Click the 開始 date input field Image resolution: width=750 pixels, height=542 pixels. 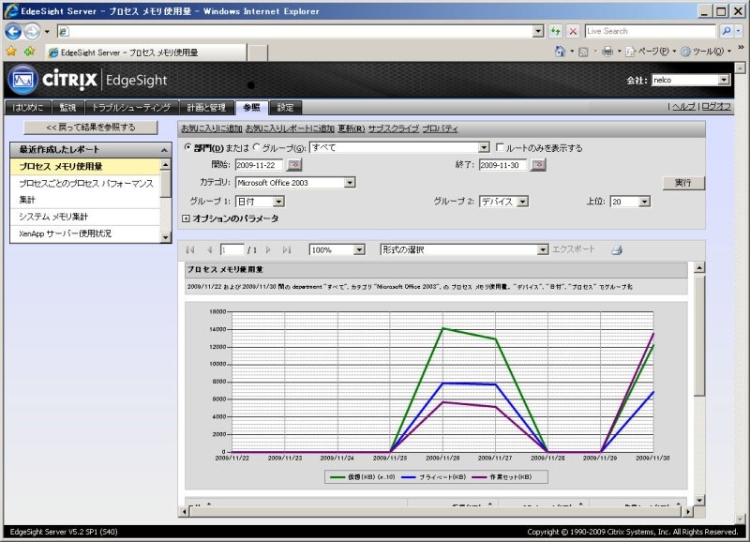pyautogui.click(x=259, y=165)
